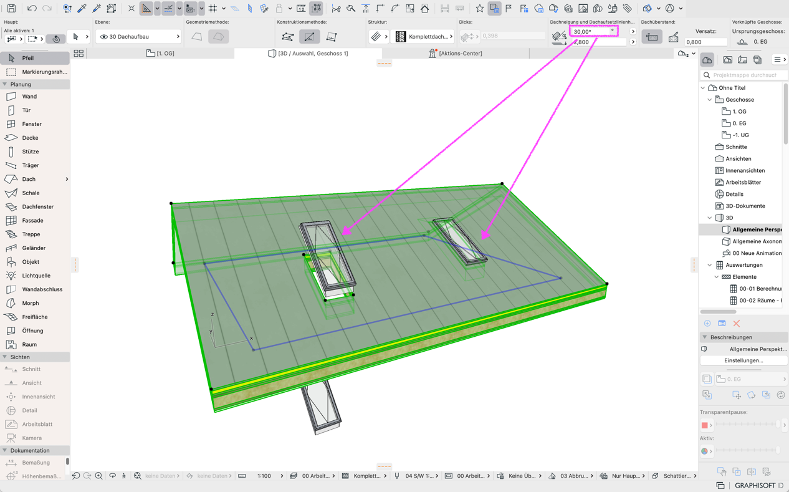Click the red X delete icon in navigator
The image size is (789, 492).
pos(737,324)
